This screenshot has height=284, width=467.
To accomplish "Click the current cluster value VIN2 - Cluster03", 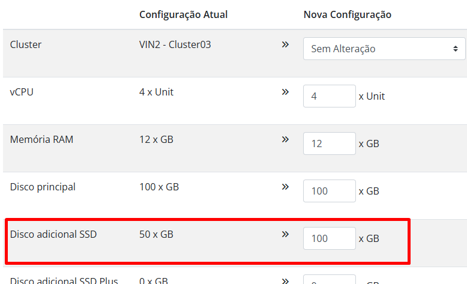I will [x=175, y=44].
